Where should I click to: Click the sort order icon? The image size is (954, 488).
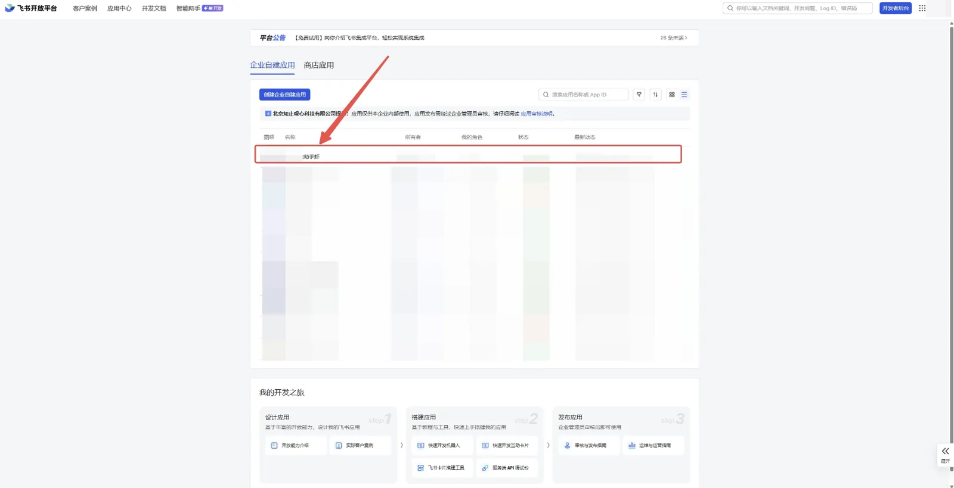point(655,95)
